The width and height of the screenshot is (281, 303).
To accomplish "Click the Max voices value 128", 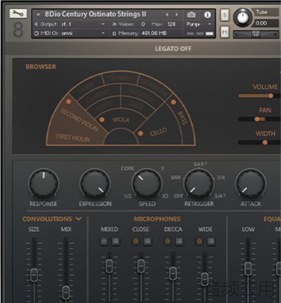I will pos(172,24).
